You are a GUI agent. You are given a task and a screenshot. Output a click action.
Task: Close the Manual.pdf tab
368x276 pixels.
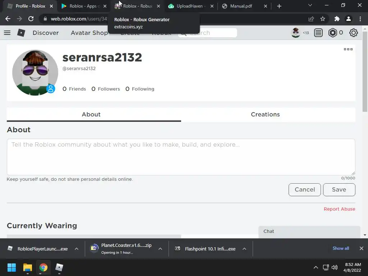(266, 6)
